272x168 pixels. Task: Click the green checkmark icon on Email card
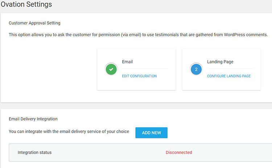point(111,69)
